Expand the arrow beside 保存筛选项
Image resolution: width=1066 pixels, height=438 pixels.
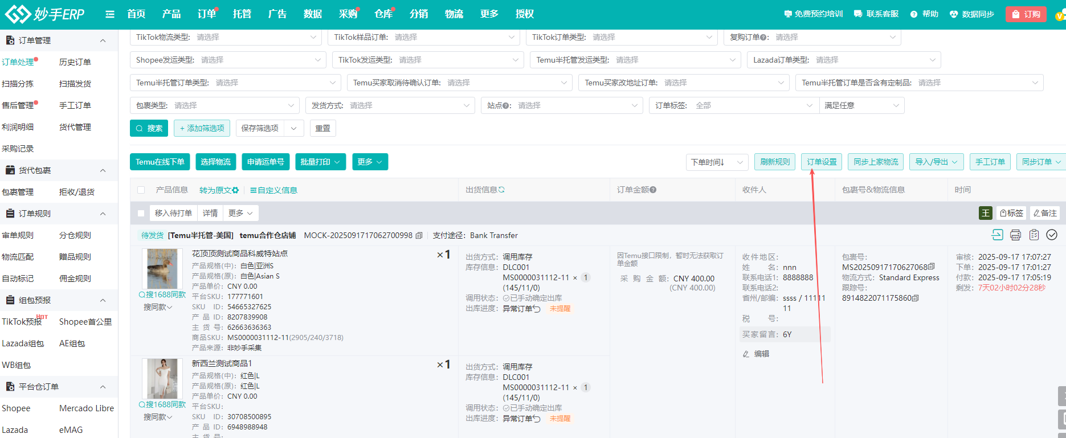(293, 128)
